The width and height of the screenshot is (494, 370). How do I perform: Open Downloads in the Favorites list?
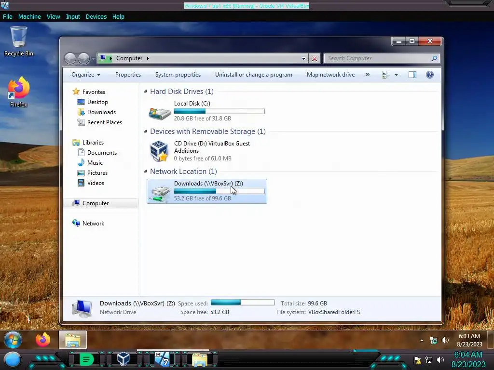click(x=101, y=112)
